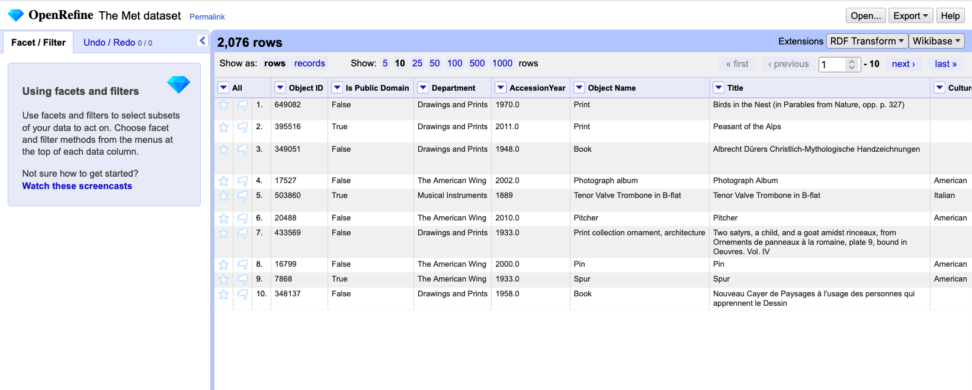
Task: Flag row 6 with Object ID 20488
Action: 243,218
